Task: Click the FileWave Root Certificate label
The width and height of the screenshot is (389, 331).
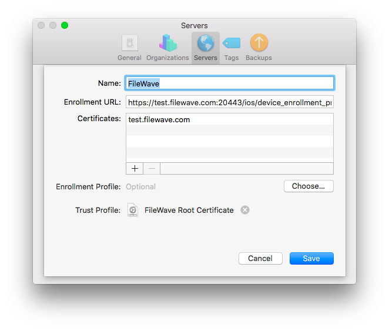Action: coord(189,210)
